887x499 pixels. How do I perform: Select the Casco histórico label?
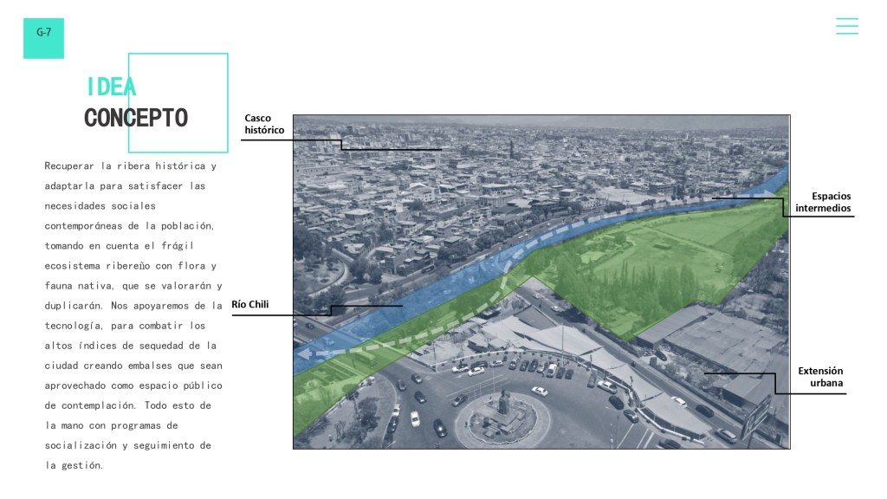tap(264, 124)
